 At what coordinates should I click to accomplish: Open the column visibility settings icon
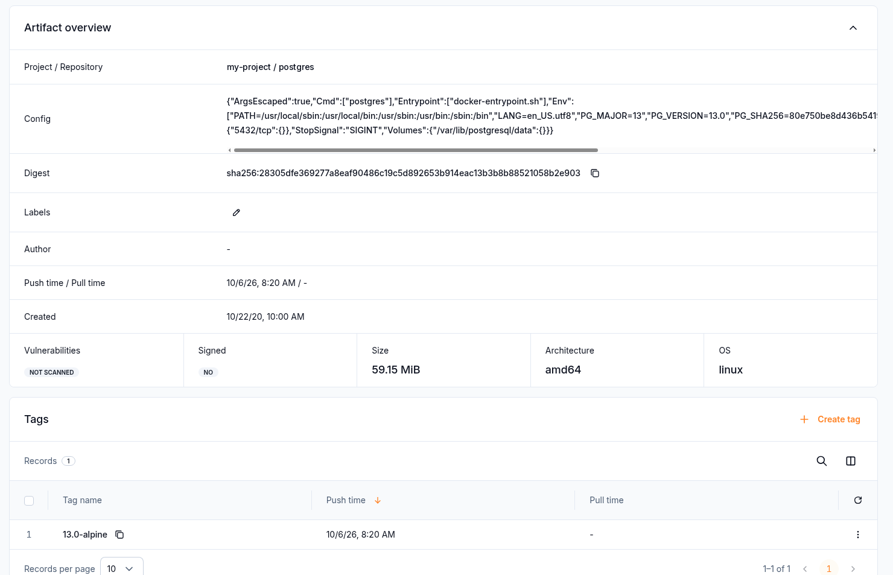pyautogui.click(x=851, y=461)
